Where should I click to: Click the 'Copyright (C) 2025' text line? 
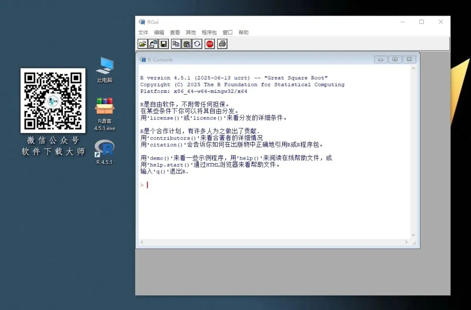point(242,85)
